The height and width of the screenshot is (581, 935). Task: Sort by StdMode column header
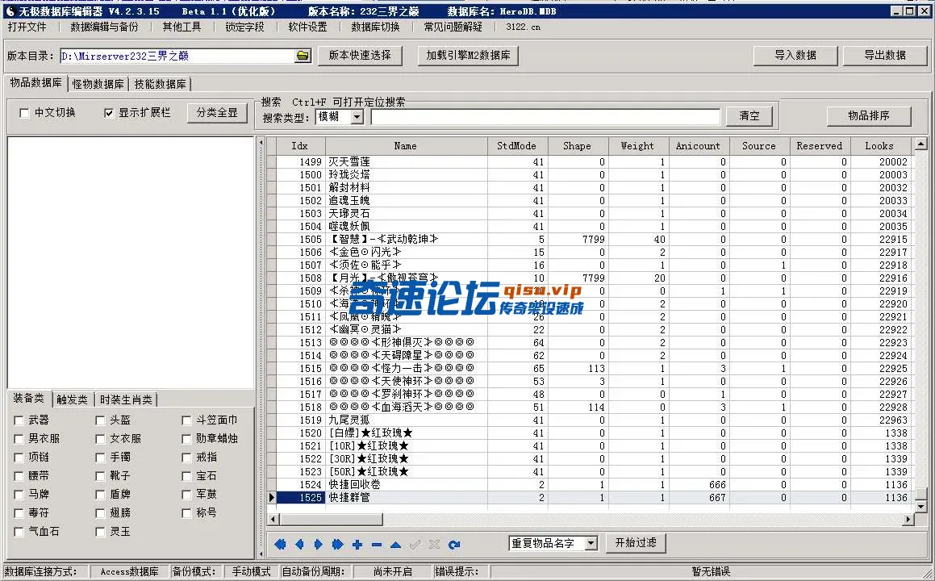tap(516, 146)
